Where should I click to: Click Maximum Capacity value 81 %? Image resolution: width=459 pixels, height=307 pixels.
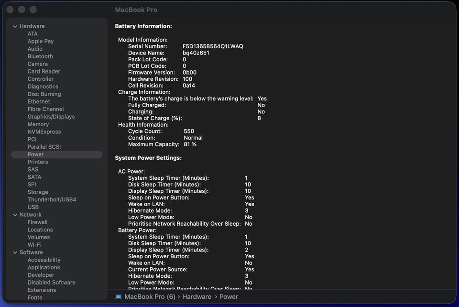(x=190, y=144)
